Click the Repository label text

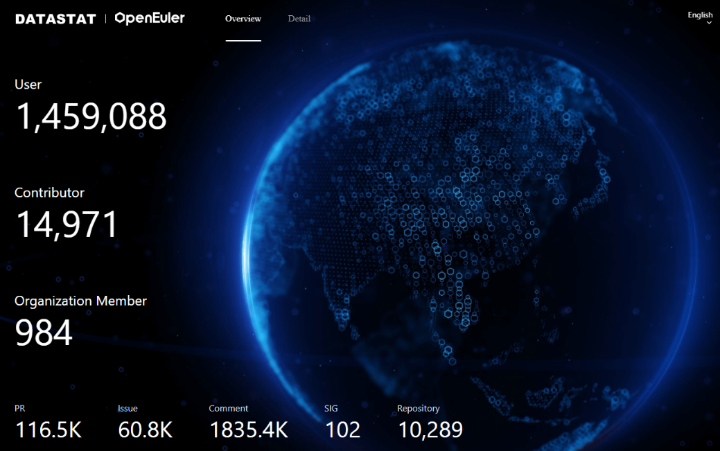(x=419, y=409)
